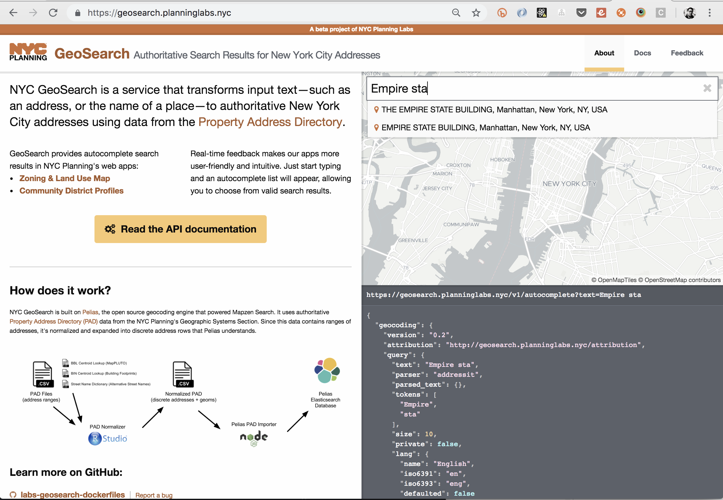The height and width of the screenshot is (500, 723).
Task: Click the Read the API documentation button
Action: [x=180, y=229]
